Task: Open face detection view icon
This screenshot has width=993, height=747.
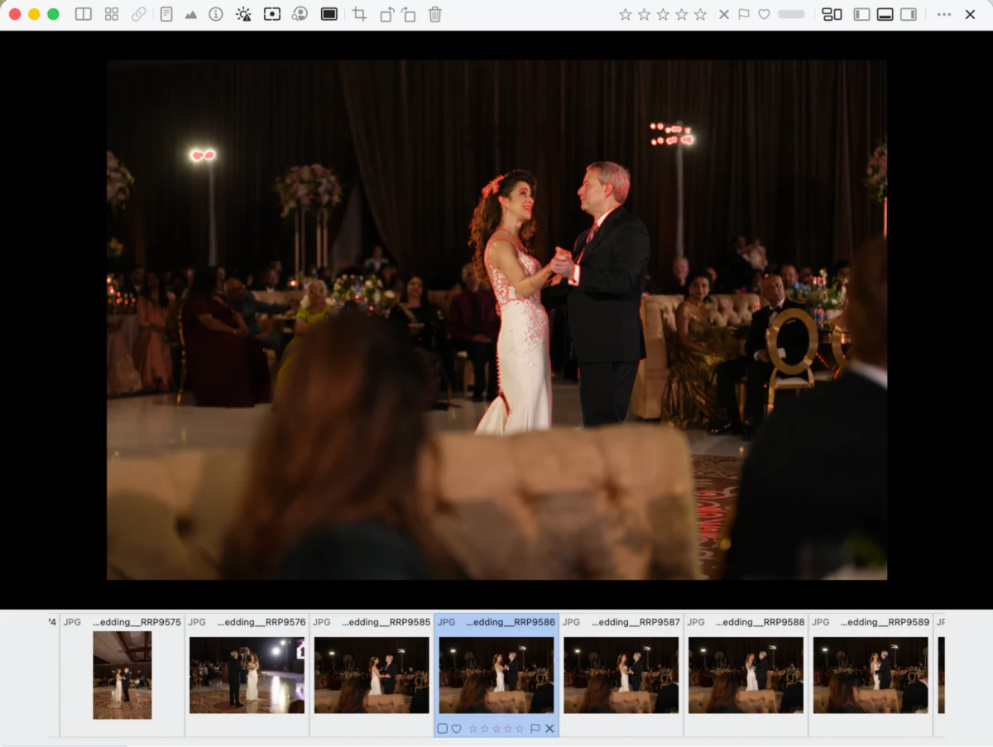Action: 300,14
